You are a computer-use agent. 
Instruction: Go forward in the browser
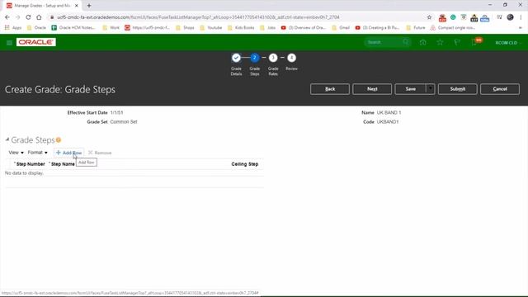(x=18, y=17)
